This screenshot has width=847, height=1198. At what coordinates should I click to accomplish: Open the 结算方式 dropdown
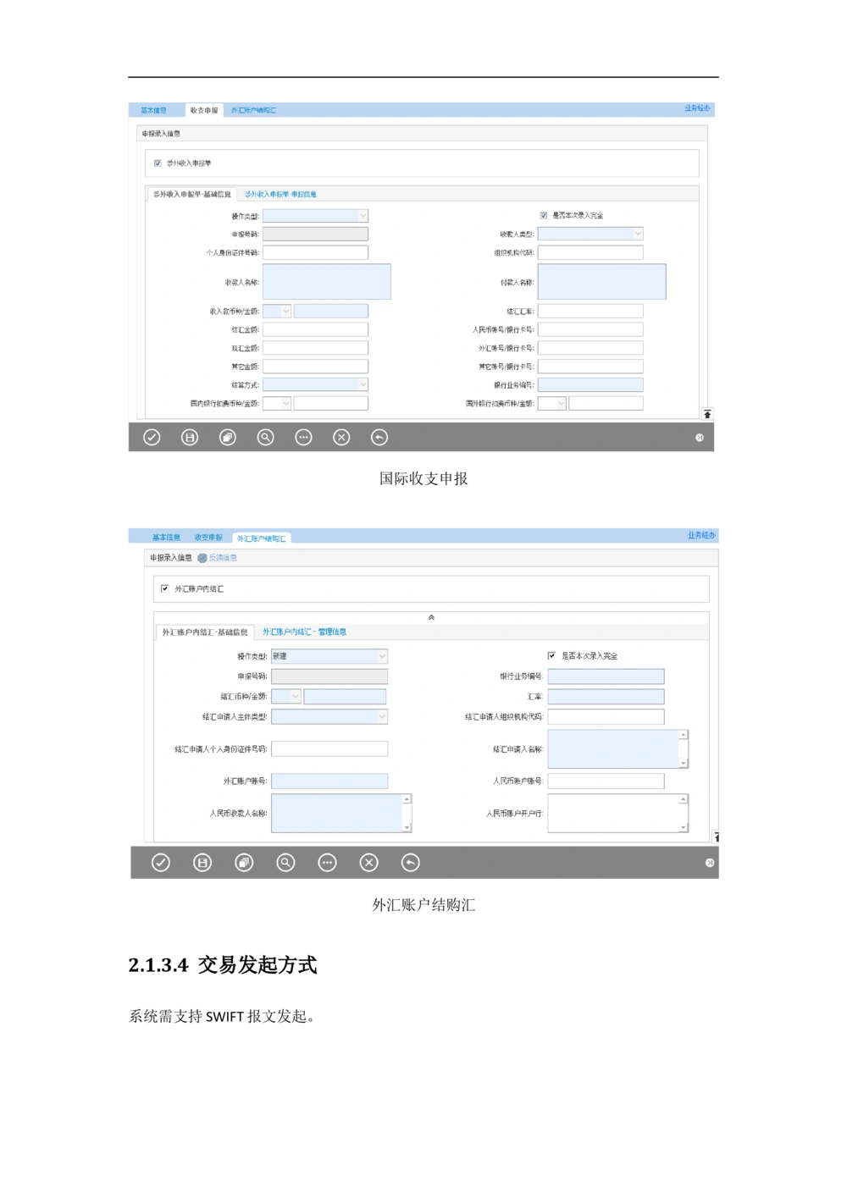click(x=363, y=385)
